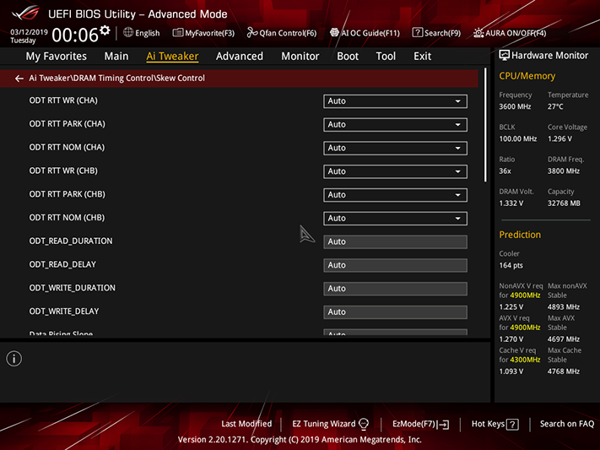Image resolution: width=600 pixels, height=450 pixels.
Task: Click the Hardware Monitor screen icon
Action: pyautogui.click(x=505, y=55)
